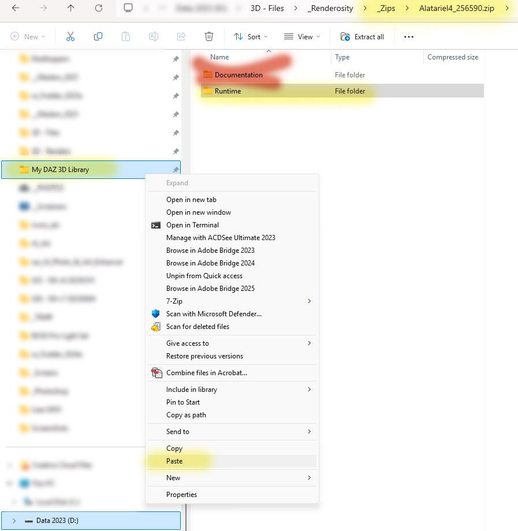Expand the Include in library submenu
Screen dimensions: 518x531
pos(309,390)
